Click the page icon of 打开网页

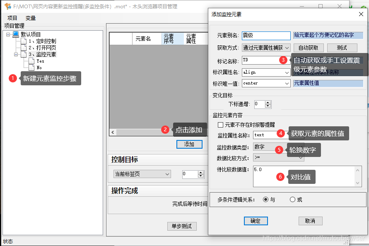[x=24, y=48]
